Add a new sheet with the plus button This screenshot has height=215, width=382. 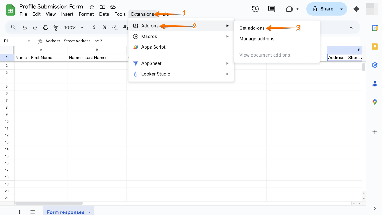(19, 212)
